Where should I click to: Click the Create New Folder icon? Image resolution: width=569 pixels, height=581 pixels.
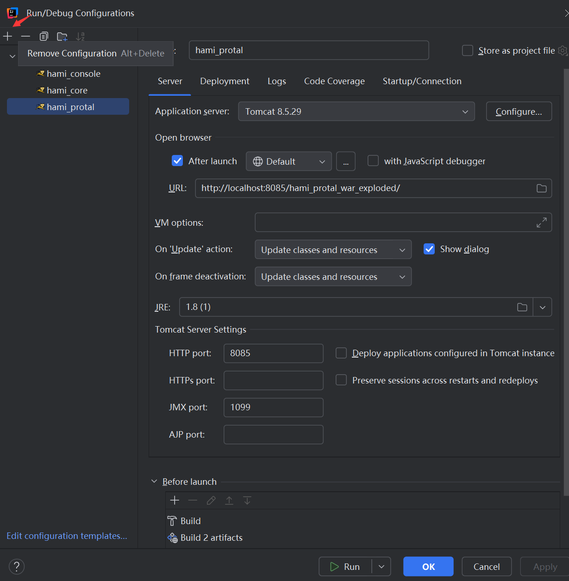coord(62,36)
